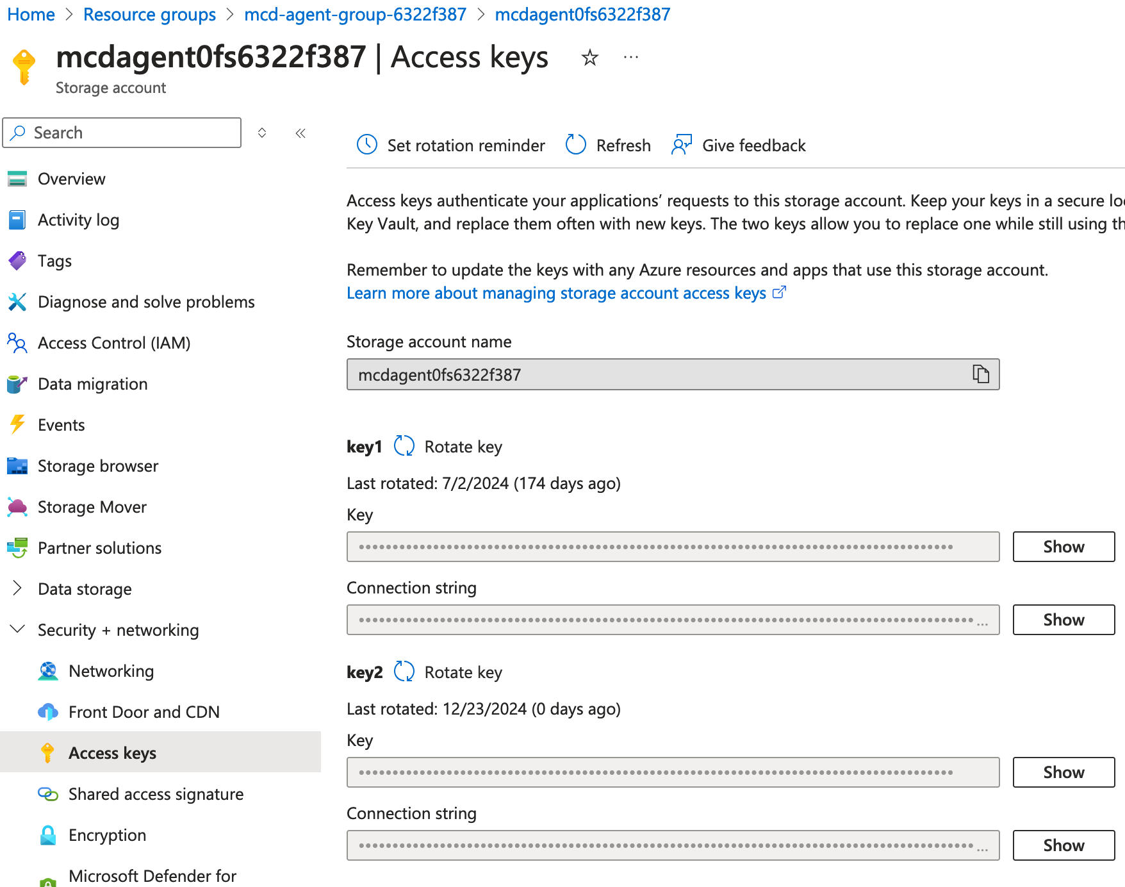Click Rotate key label for key1
This screenshot has width=1125, height=887.
click(463, 447)
